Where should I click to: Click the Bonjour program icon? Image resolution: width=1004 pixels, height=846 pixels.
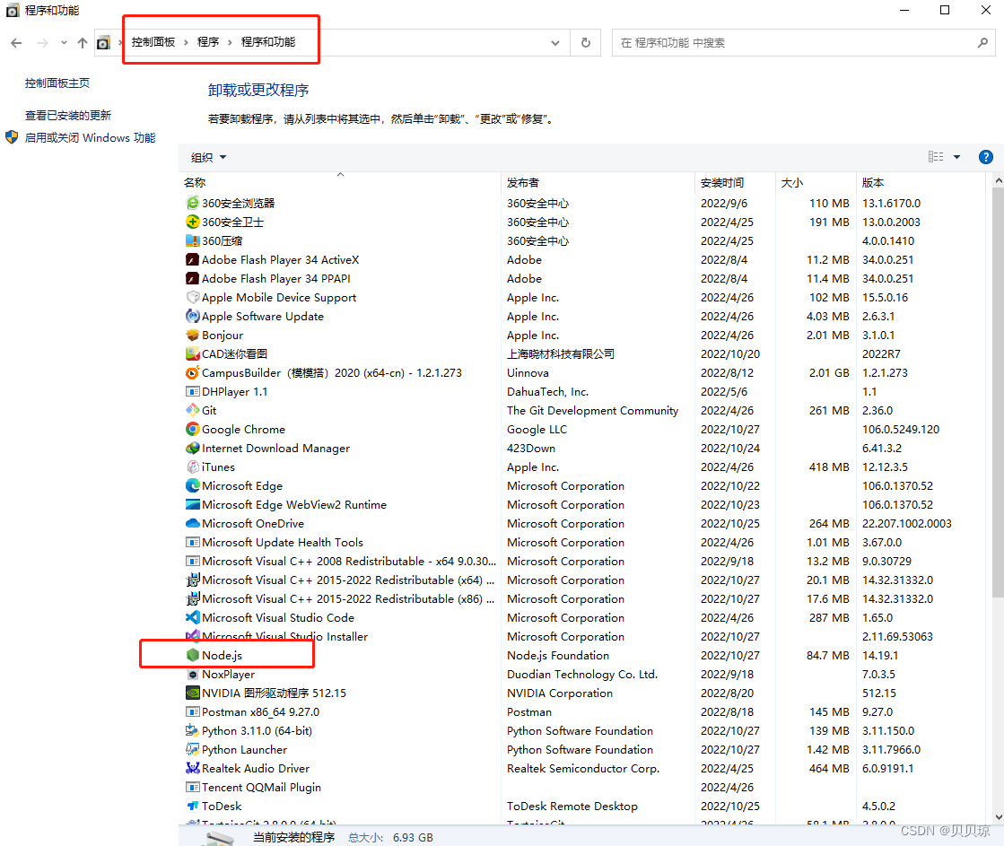pyautogui.click(x=192, y=335)
